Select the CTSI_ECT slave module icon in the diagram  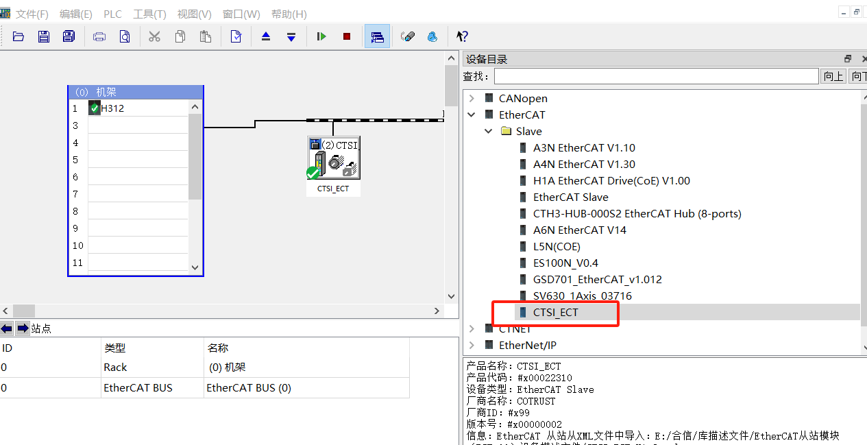click(333, 158)
